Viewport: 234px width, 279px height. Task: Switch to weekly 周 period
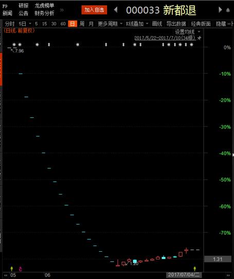[x=82, y=24]
